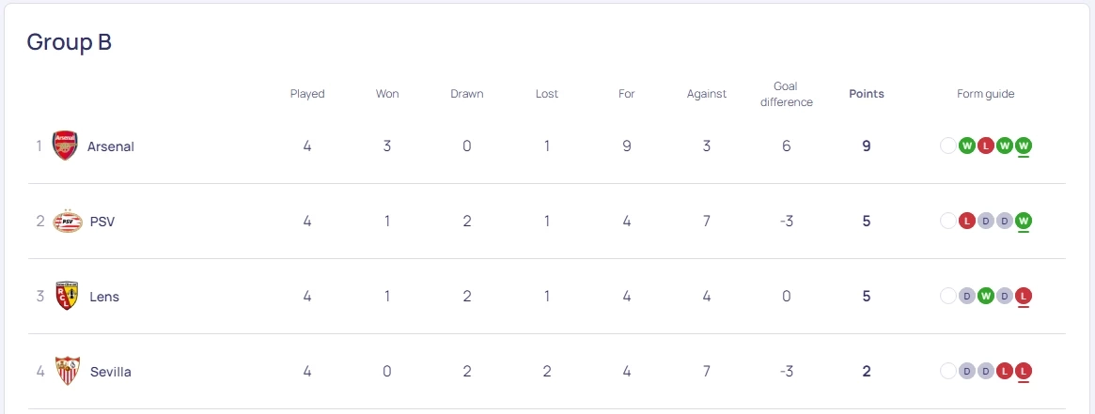The width and height of the screenshot is (1095, 414).
Task: Click Lens's underlined latest loss badge
Action: (x=1024, y=296)
